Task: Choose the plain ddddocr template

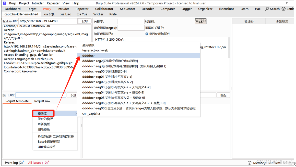Action: [x=139, y=56]
